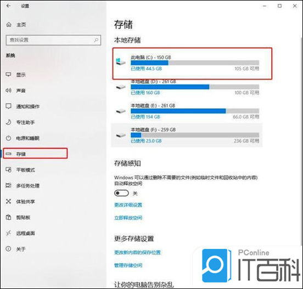Go to 通知和操作 settings
The width and height of the screenshot is (303, 289).
coord(28,106)
